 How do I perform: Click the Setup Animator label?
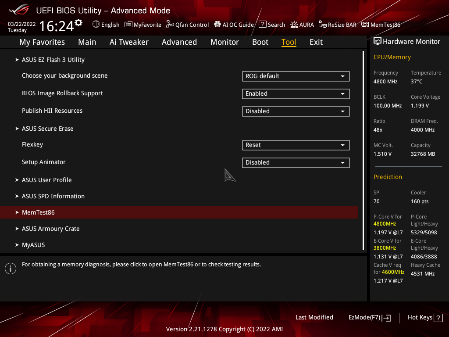(43, 162)
